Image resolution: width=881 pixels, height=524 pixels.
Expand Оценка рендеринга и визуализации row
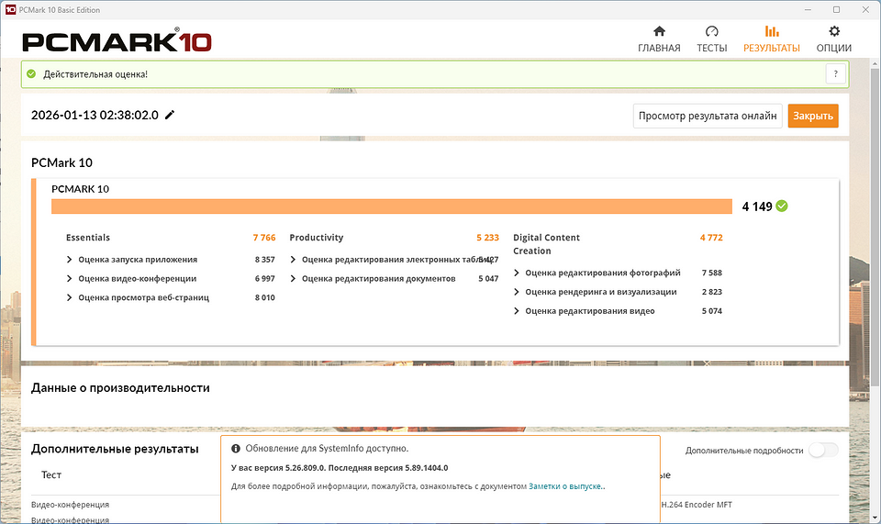pos(517,293)
